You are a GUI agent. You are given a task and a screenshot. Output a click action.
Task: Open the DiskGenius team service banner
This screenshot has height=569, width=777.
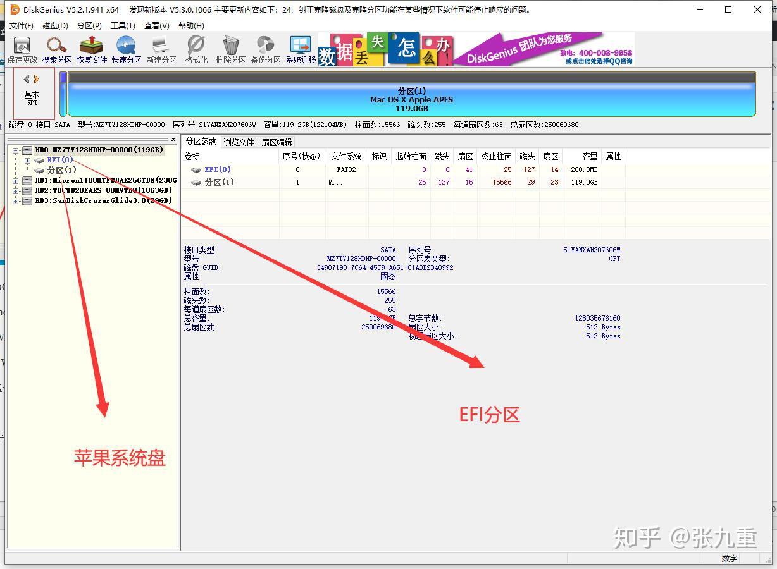pos(544,49)
